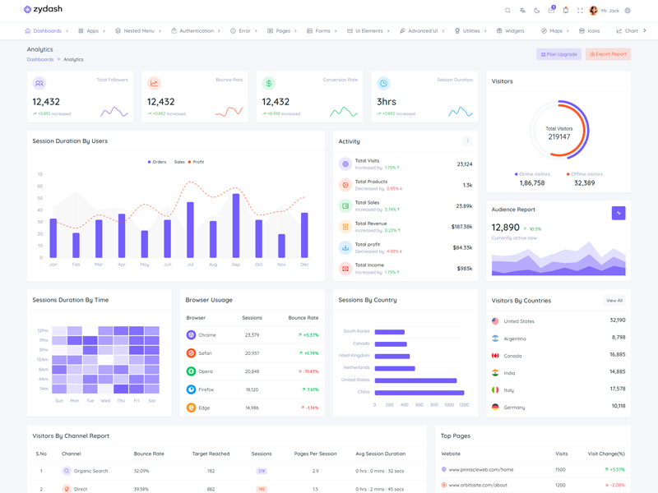Click the zydash logo
The width and height of the screenshot is (658, 493).
click(x=43, y=10)
